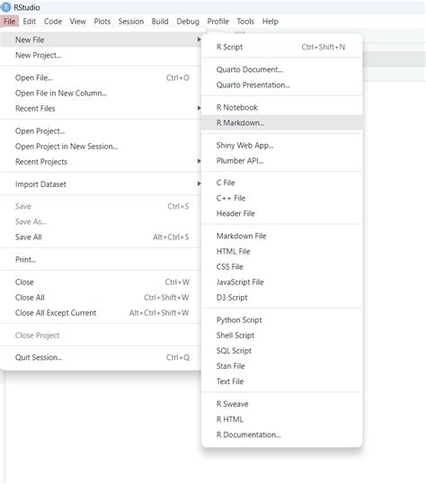Create a new SQL Script
The width and height of the screenshot is (426, 484).
point(281,351)
